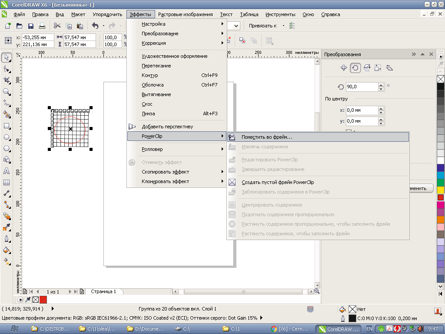This screenshot has width=445, height=334.
Task: Select the Blend interactive tool
Action: pos(7,216)
